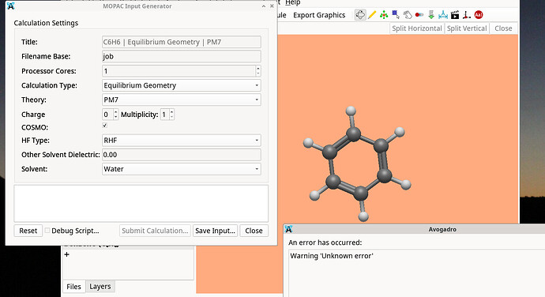This screenshot has width=545, height=297.
Task: Select the green Template tool icon
Action: coord(384,15)
